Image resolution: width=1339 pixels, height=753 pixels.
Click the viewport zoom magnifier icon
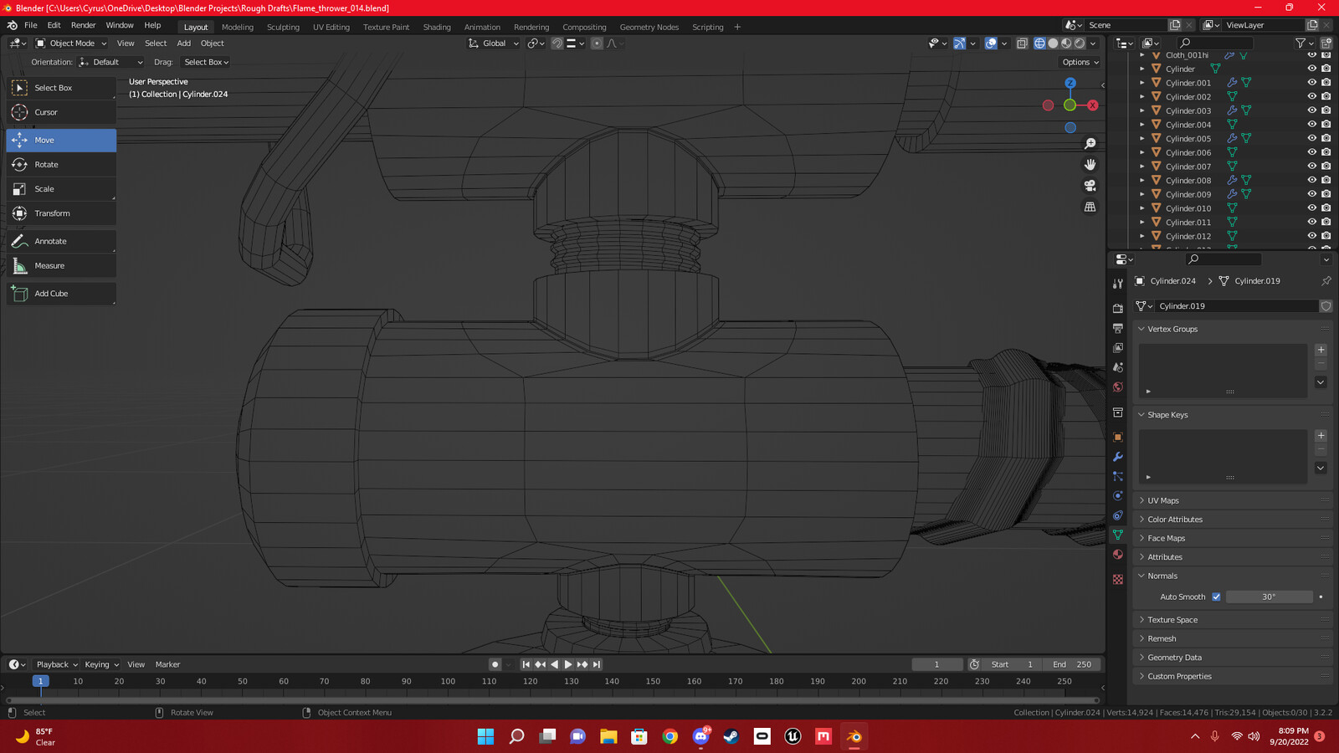coord(1090,144)
